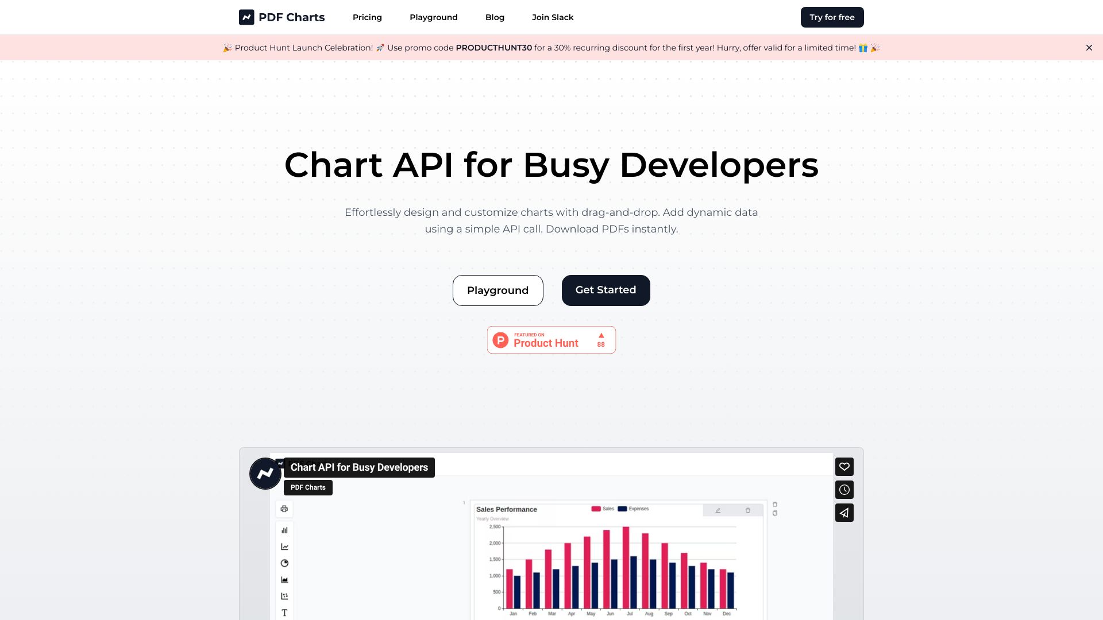Click the Blog navigation tab
This screenshot has height=620, width=1103.
[494, 17]
